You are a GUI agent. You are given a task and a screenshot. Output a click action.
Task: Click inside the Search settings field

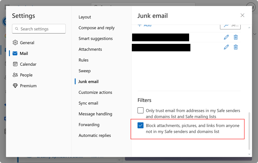click(x=39, y=29)
